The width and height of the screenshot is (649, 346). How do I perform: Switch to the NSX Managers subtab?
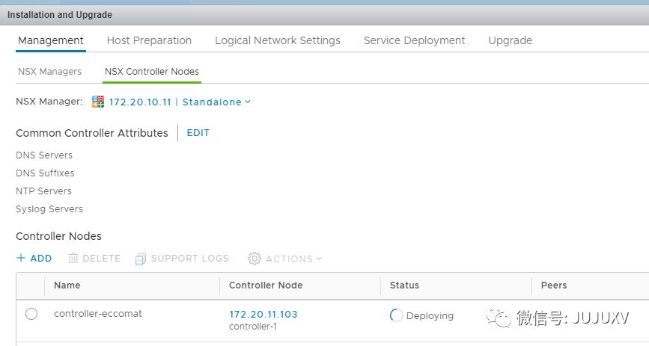[49, 72]
